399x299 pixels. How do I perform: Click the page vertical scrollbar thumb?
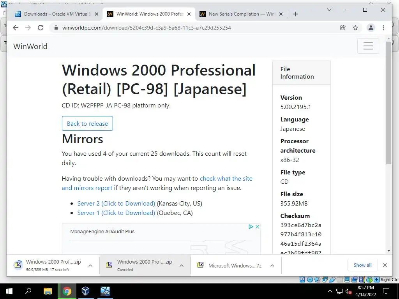pyautogui.click(x=388, y=103)
